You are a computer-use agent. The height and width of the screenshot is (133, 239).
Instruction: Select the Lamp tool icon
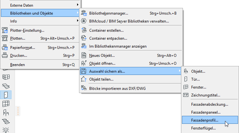click(6, 130)
